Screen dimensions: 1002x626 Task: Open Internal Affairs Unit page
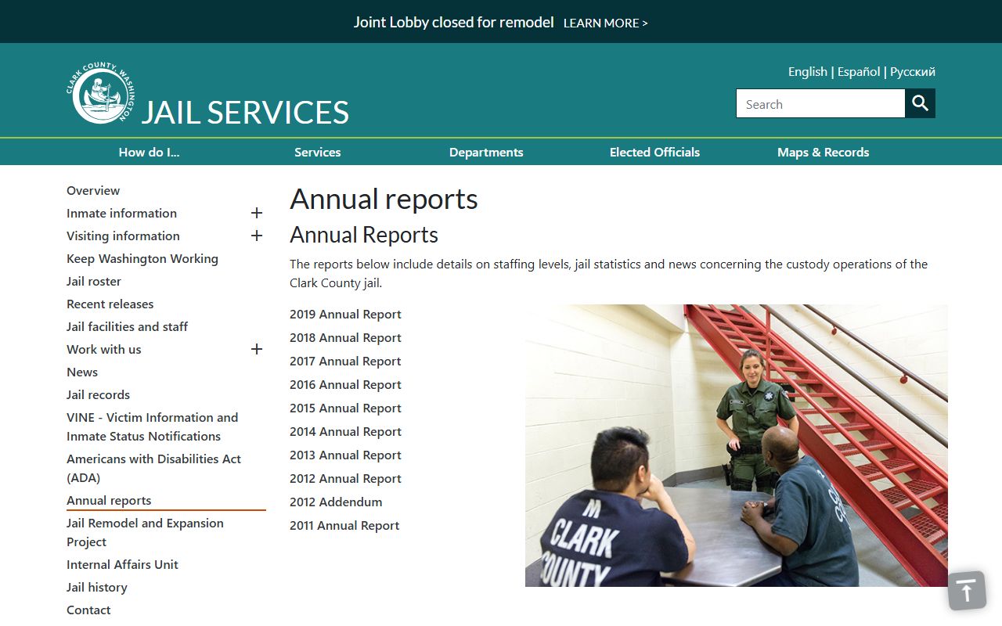122,564
